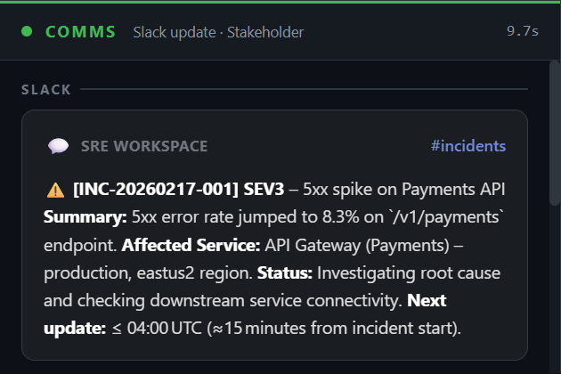Screen dimensions: 561x374
Task: Click the bold Status label
Action: tap(285, 273)
